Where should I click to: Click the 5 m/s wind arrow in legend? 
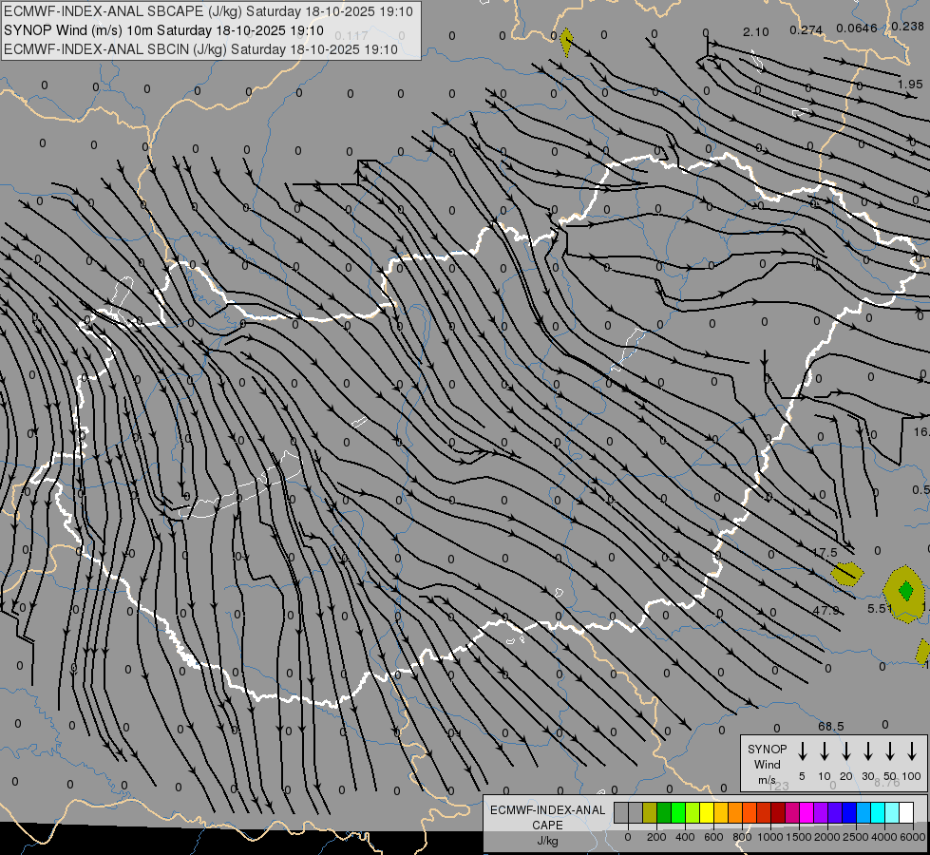point(803,750)
